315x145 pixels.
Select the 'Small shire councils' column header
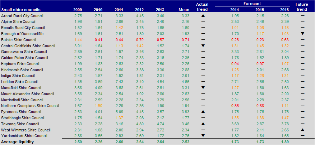(21, 10)
